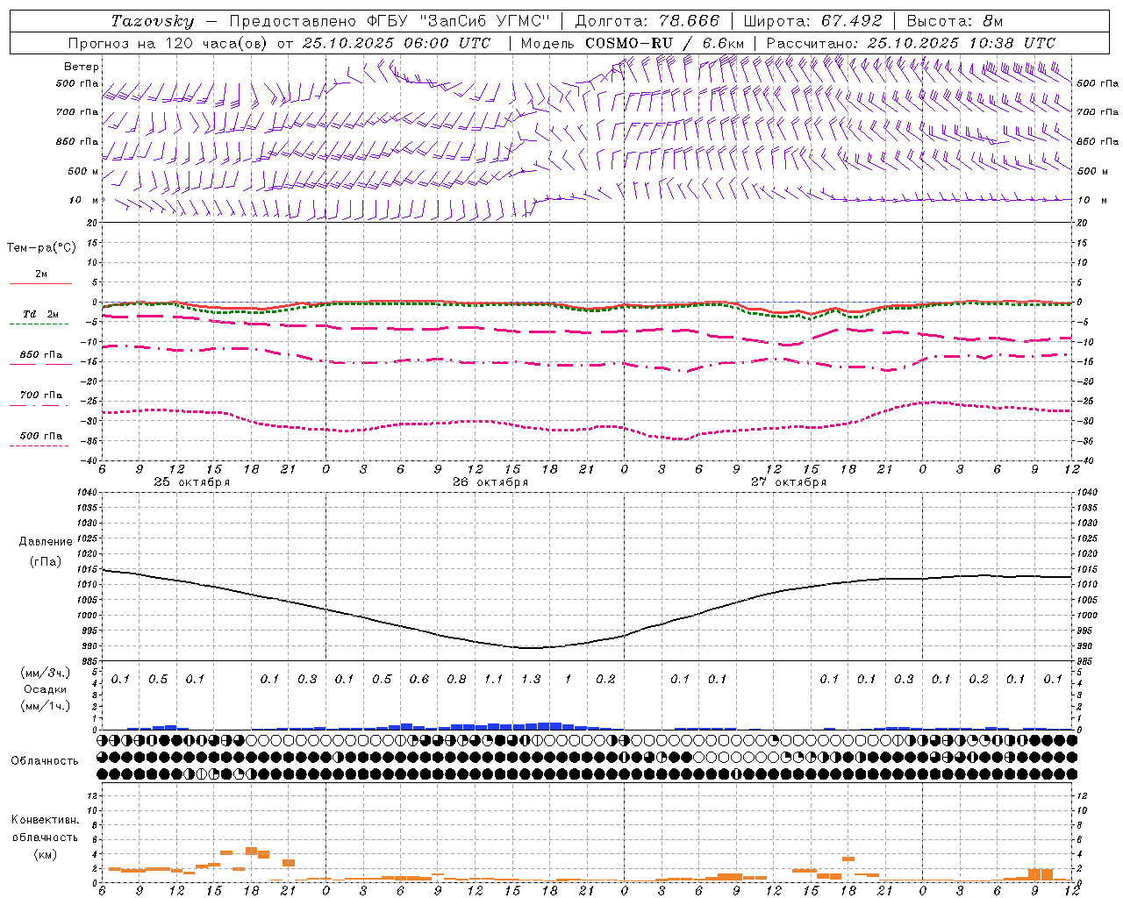Click the "500 гПа" temperature legend entry
1123x898 pixels.
coord(41,436)
